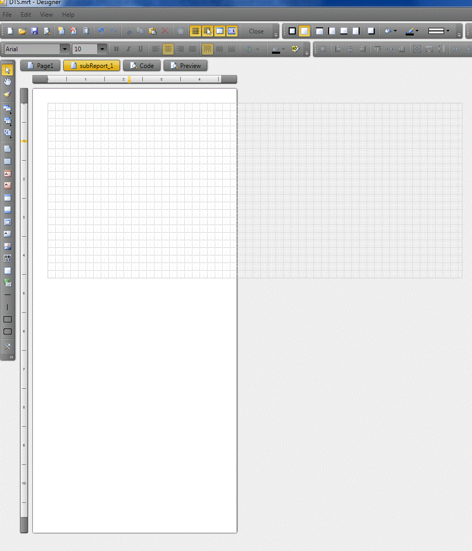Open the Arial font family dropdown
The height and width of the screenshot is (551, 472).
point(65,49)
